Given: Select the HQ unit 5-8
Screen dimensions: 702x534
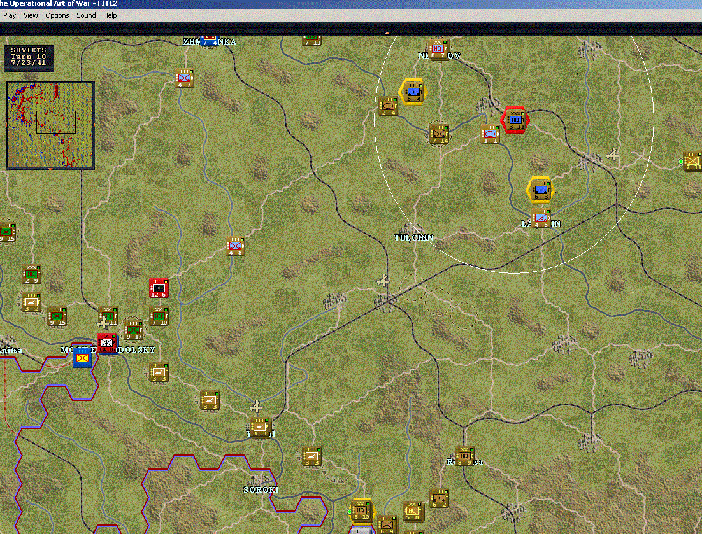Looking at the screenshot, I should 413,510.
